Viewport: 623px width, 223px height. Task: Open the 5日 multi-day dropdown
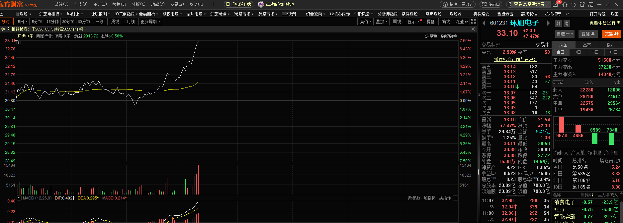coord(22,22)
